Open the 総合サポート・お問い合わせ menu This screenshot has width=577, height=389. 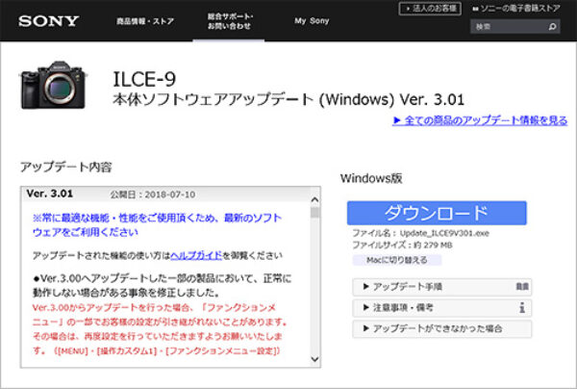230,21
